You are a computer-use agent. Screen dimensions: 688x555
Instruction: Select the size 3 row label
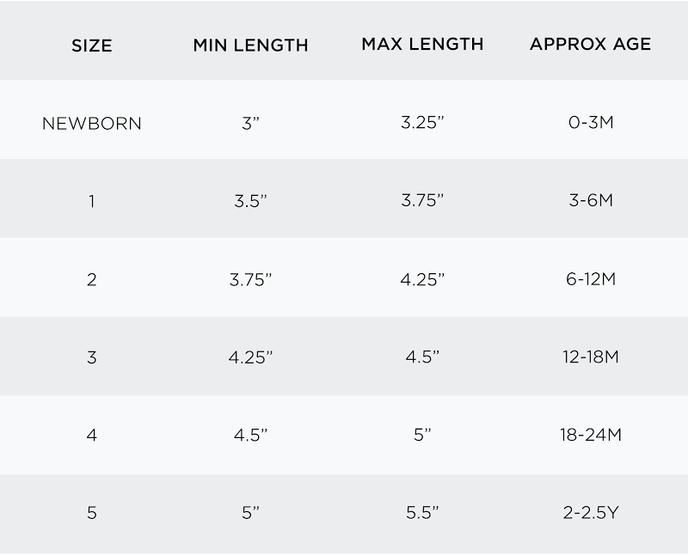pos(92,357)
